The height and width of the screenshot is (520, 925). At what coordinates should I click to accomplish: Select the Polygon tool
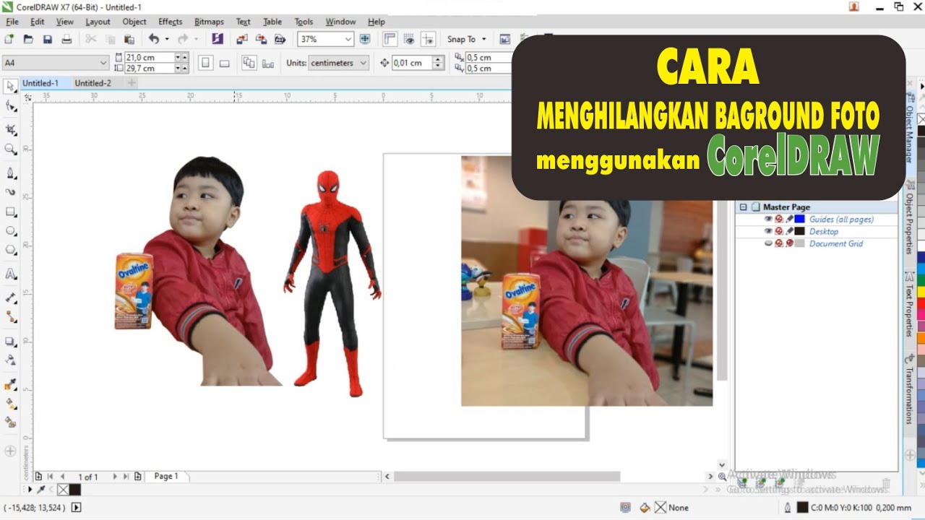coord(11,250)
